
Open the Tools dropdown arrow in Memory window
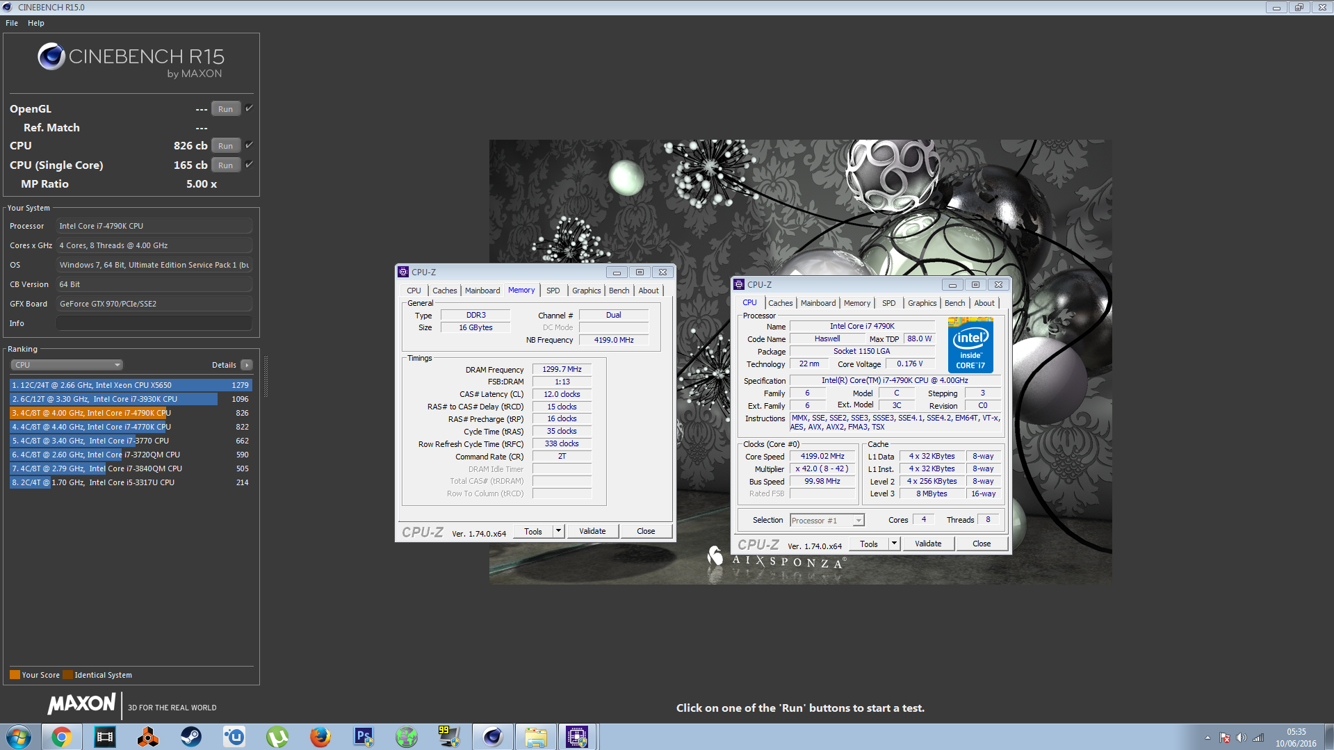coord(558,531)
